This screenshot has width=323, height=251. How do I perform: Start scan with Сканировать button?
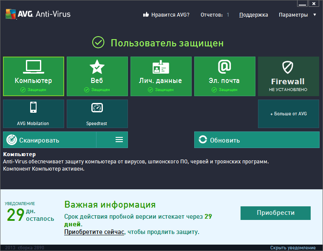click(50, 140)
